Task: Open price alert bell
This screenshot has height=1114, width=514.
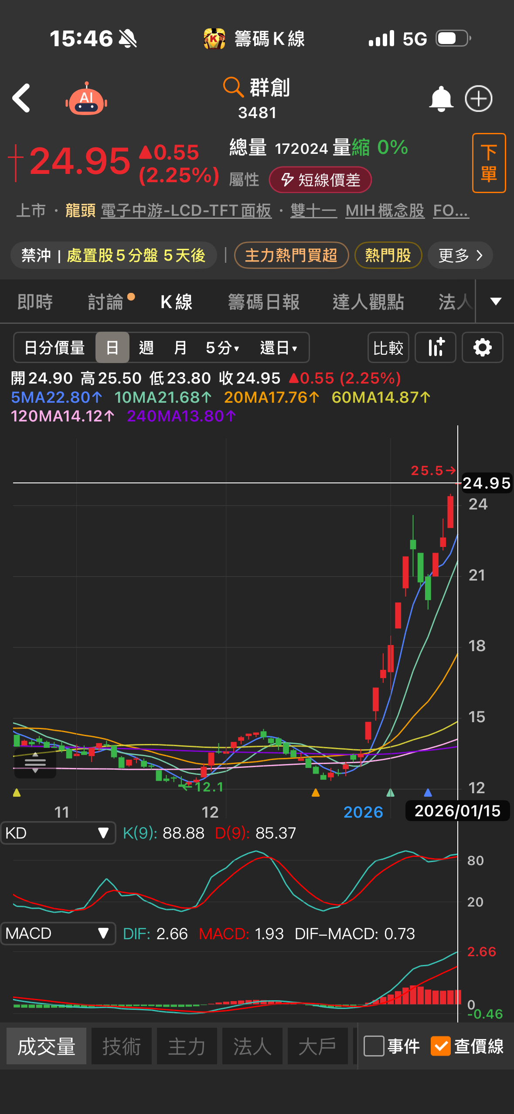Action: [x=441, y=99]
